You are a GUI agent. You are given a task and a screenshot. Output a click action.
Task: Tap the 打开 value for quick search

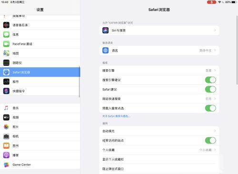pyautogui.click(x=208, y=99)
